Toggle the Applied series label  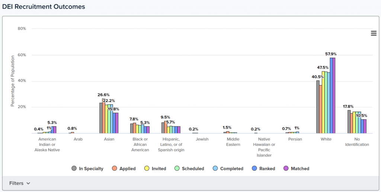128,169
